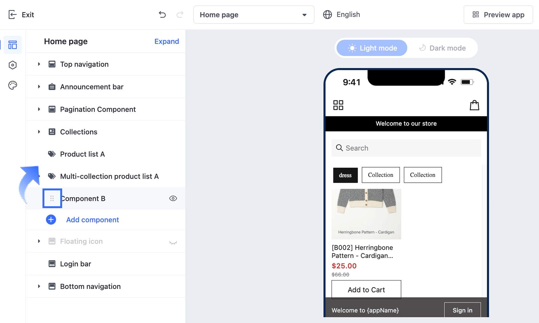
Task: Switch preview to Dark mode
Action: [x=442, y=48]
